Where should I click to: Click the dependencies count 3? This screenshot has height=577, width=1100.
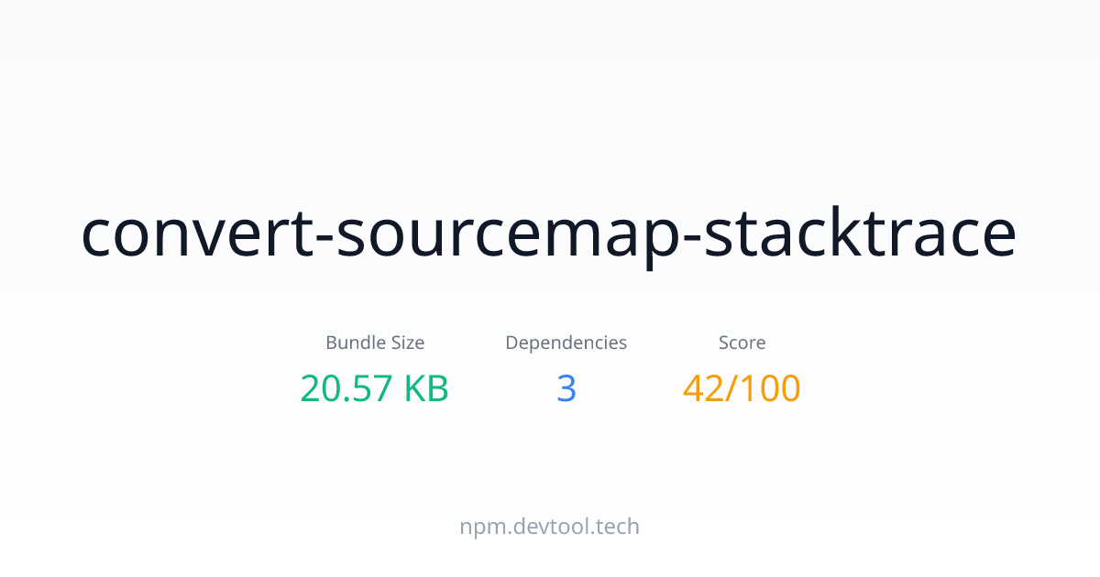(x=566, y=388)
